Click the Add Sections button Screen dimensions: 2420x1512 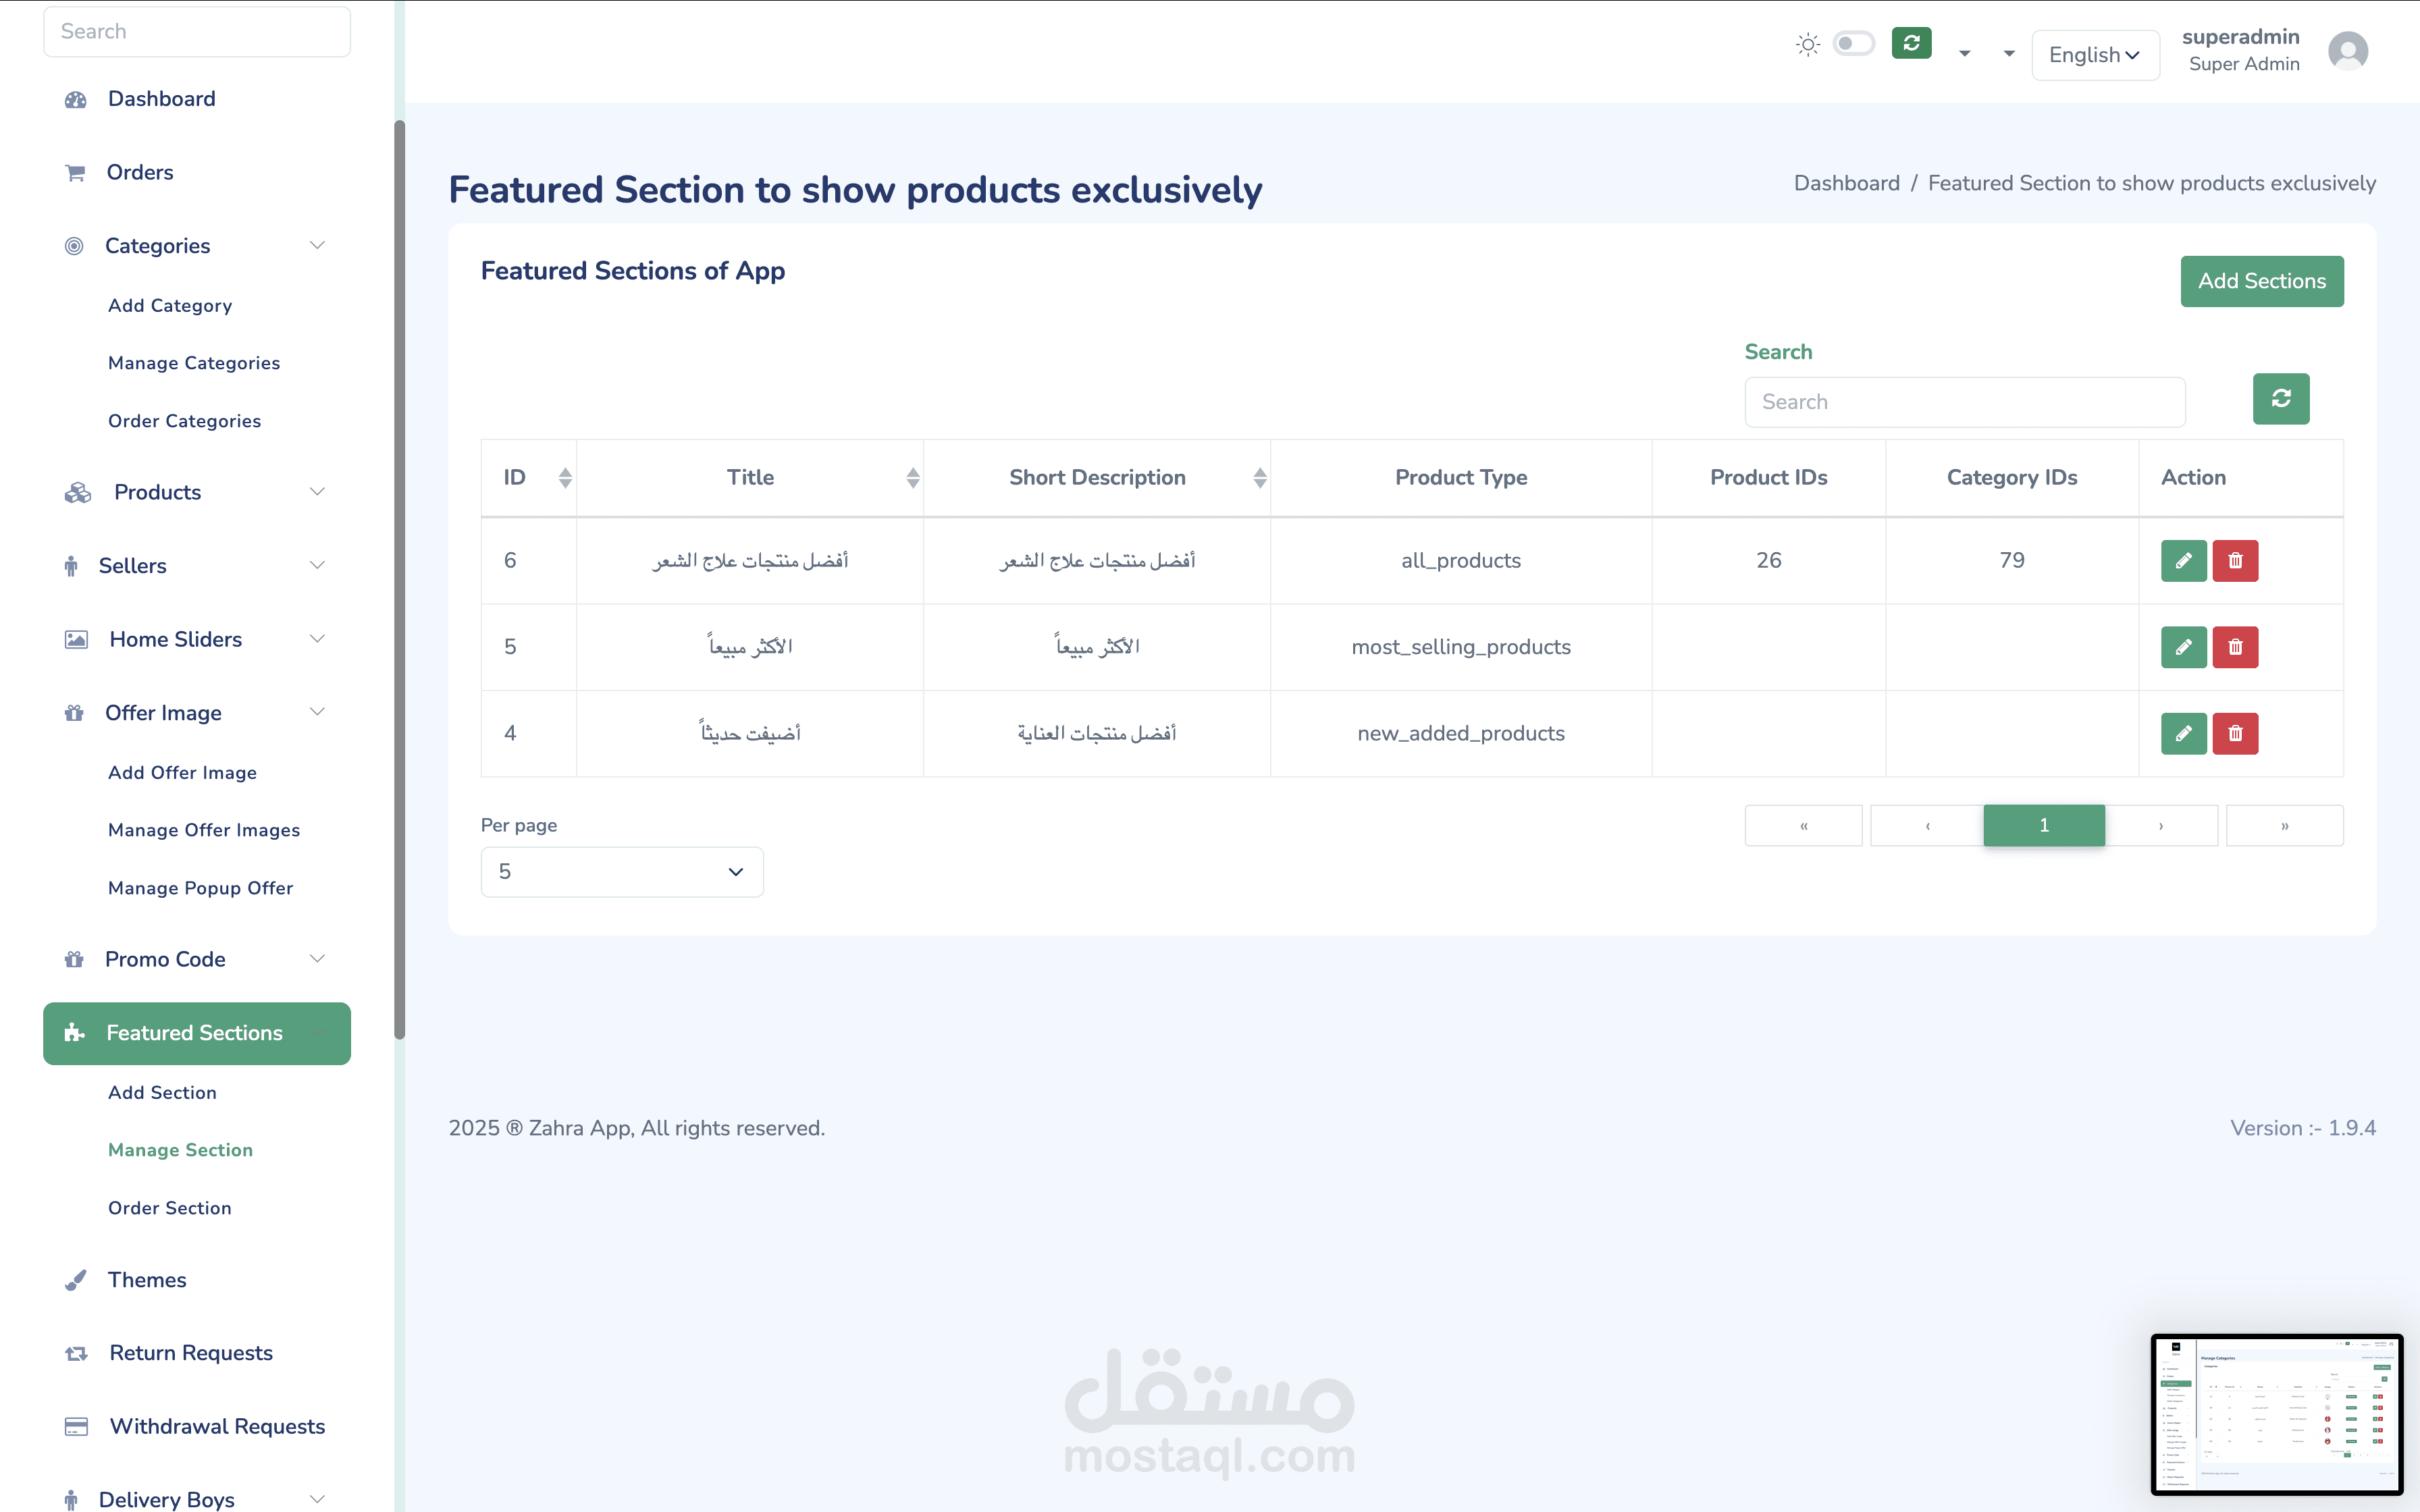click(2262, 281)
